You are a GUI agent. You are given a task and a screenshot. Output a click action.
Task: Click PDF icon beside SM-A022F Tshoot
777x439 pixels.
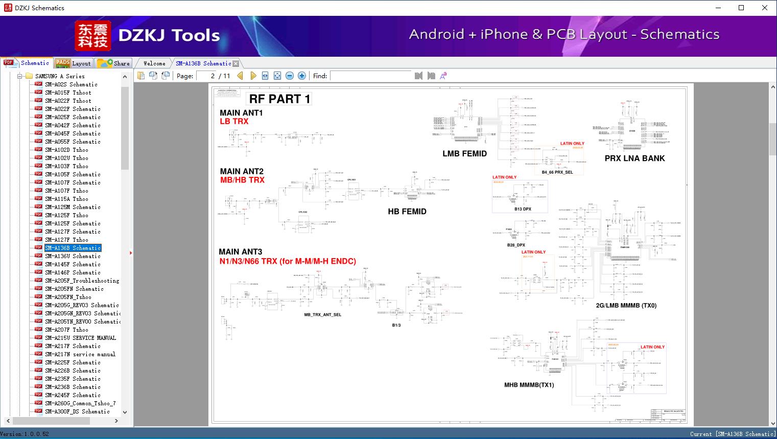[38, 100]
